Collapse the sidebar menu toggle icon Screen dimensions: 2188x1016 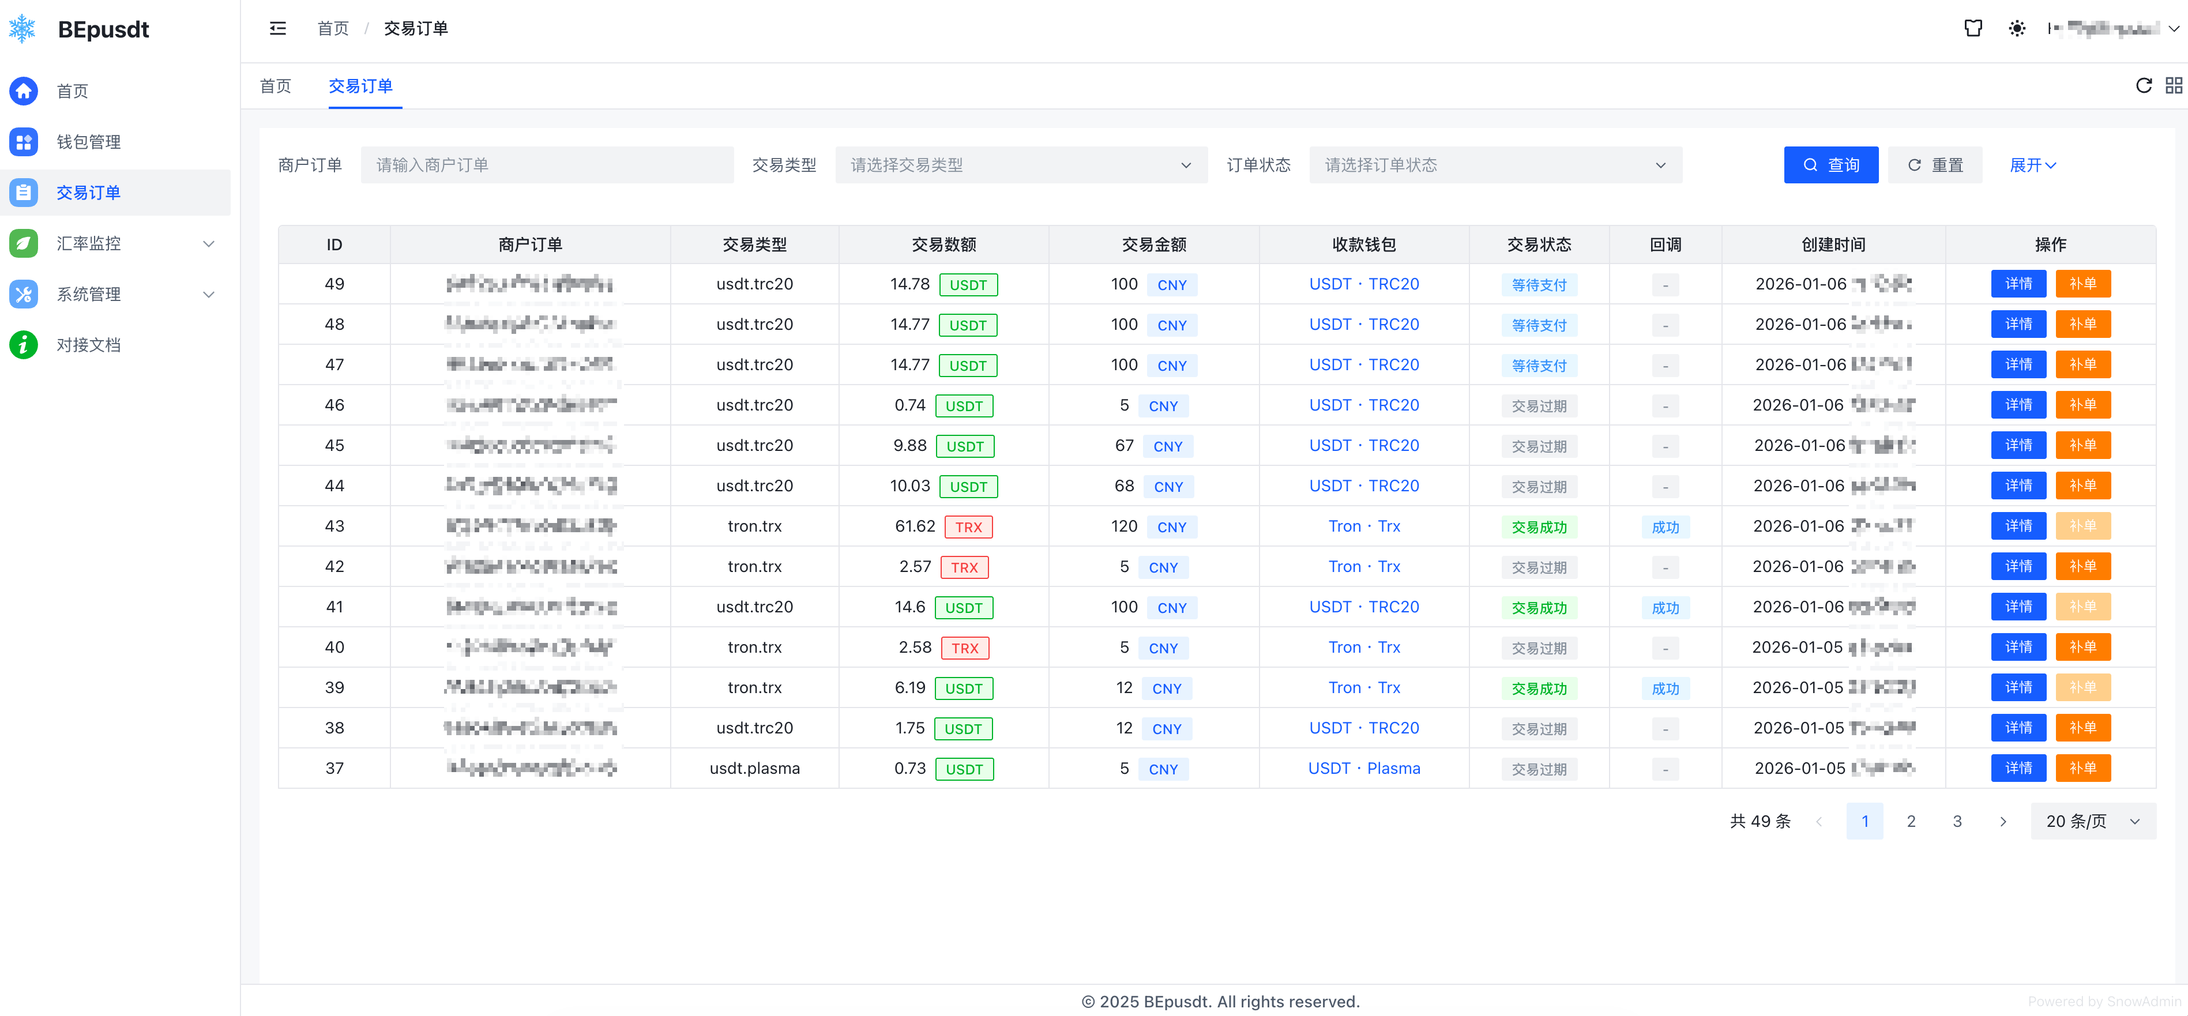(x=278, y=29)
